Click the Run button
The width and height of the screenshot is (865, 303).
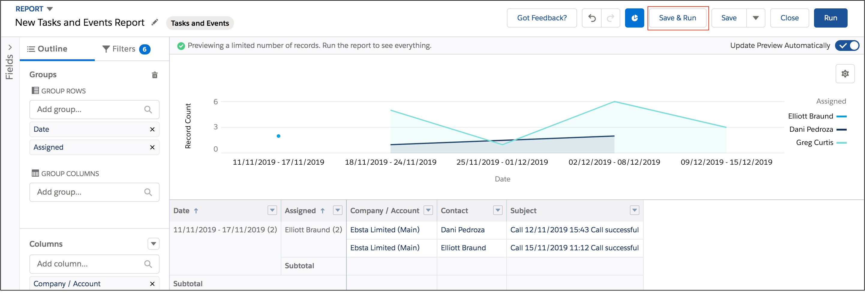[831, 18]
